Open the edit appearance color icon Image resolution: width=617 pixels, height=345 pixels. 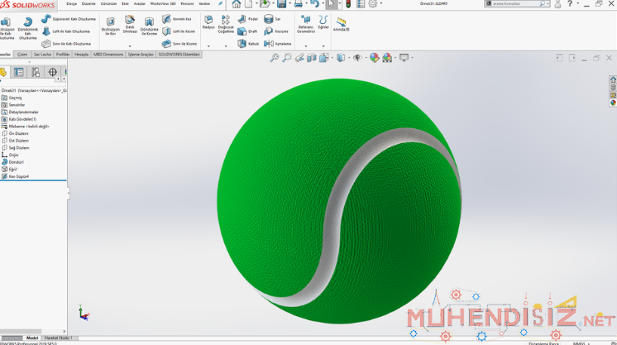coord(375,58)
